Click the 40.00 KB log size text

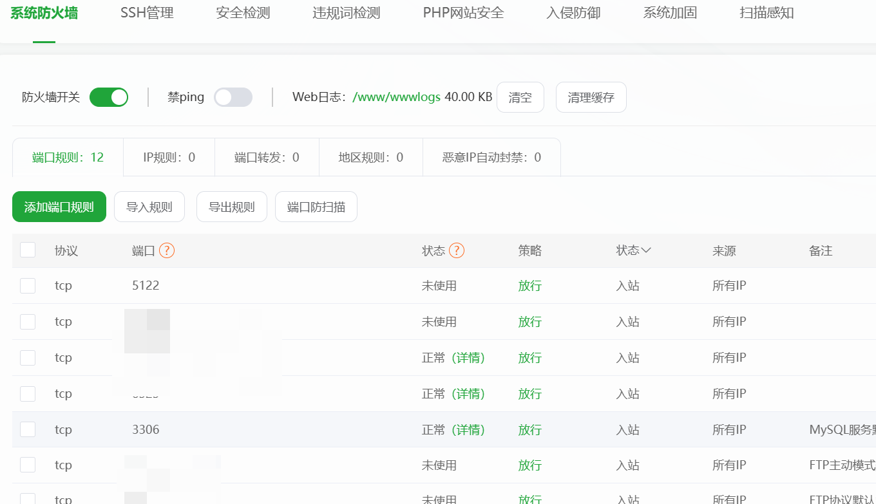468,97
